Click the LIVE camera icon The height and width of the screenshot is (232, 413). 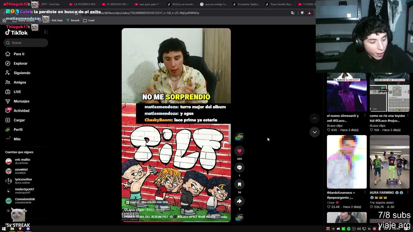(x=8, y=92)
